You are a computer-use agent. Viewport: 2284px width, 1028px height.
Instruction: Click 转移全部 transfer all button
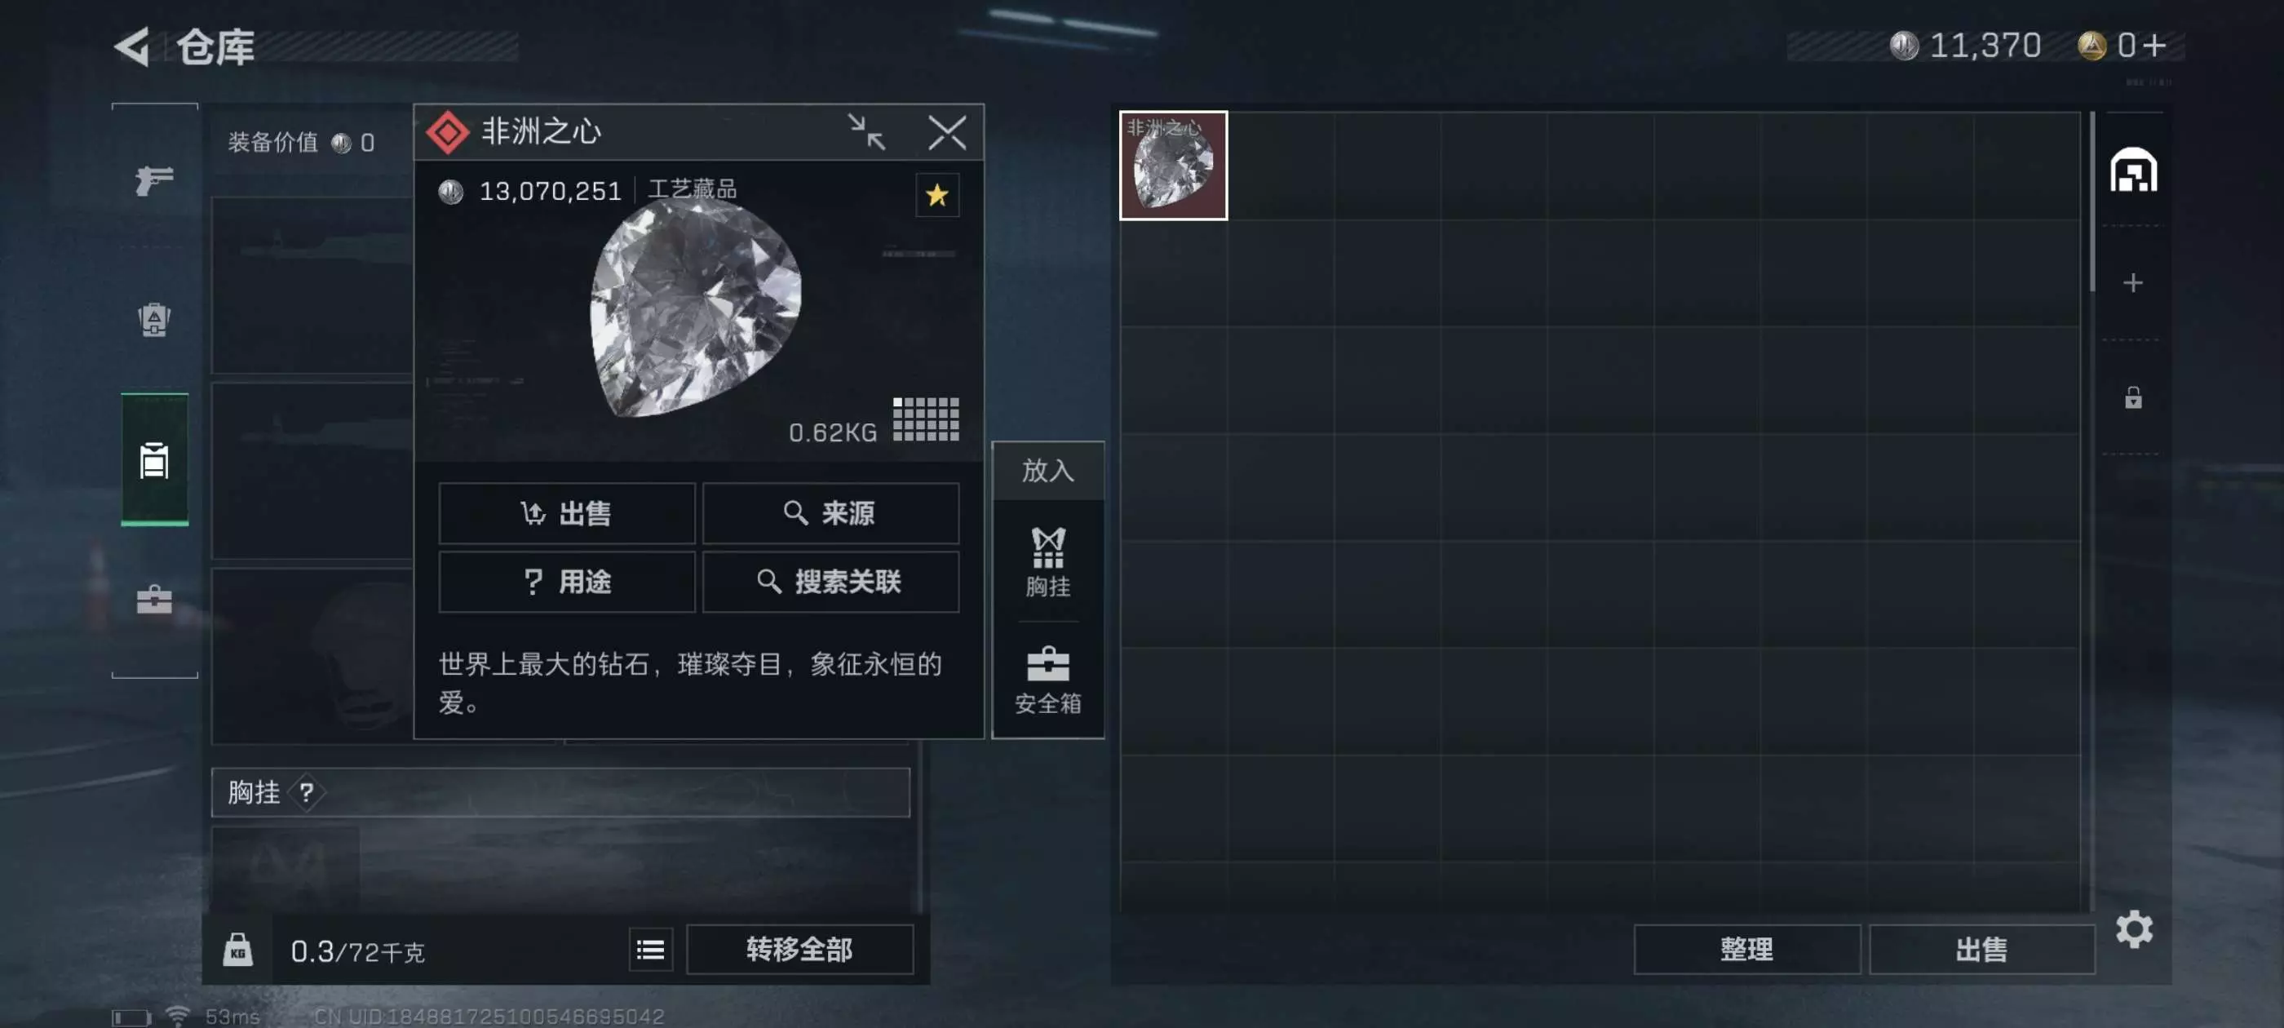(x=799, y=949)
